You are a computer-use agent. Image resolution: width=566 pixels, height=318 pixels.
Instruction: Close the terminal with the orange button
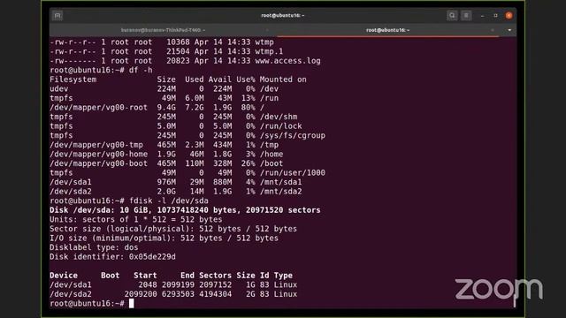point(509,16)
